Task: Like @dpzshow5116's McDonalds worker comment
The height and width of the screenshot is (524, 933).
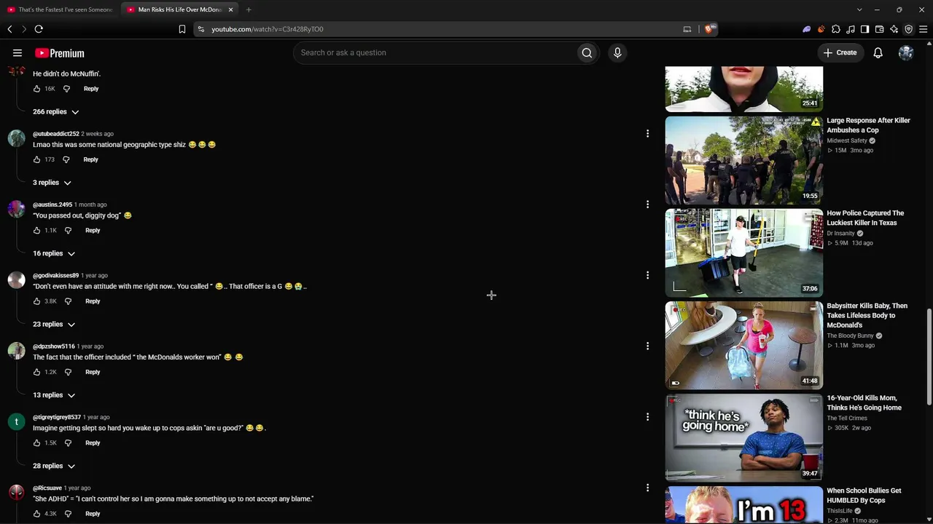Action: (x=36, y=372)
